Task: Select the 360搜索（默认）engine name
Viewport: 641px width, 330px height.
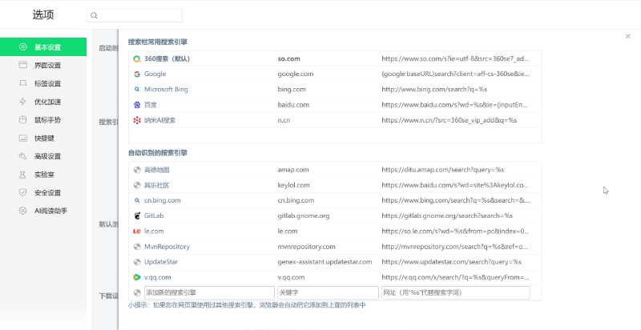Action: point(167,58)
